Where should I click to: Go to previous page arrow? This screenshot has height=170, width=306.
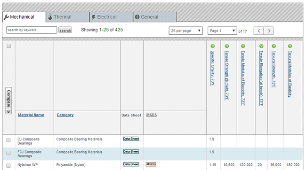coord(259,31)
